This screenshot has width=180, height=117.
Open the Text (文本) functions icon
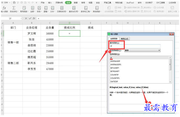[53, 8]
